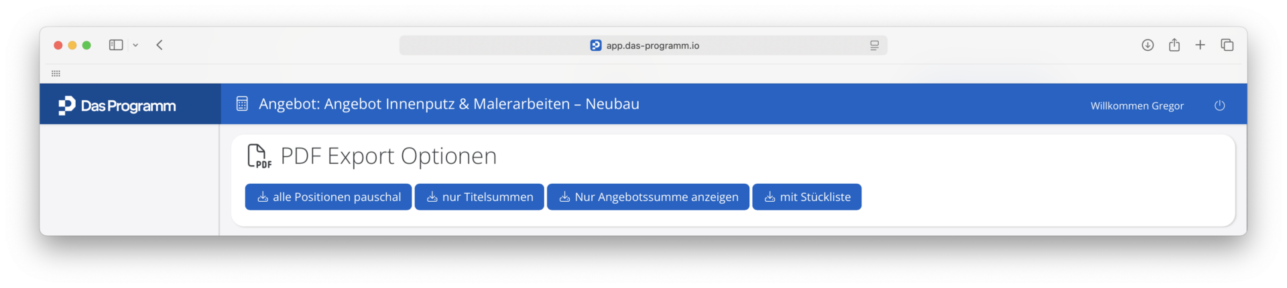Click the logout power icon
Screen dimensions: 1287x288
click(1219, 106)
